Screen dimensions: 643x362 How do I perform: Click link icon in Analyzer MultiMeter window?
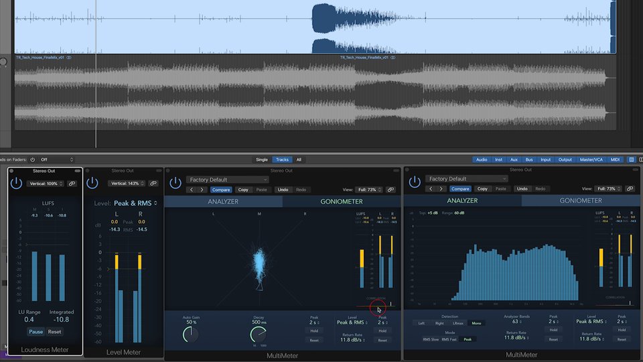630,189
